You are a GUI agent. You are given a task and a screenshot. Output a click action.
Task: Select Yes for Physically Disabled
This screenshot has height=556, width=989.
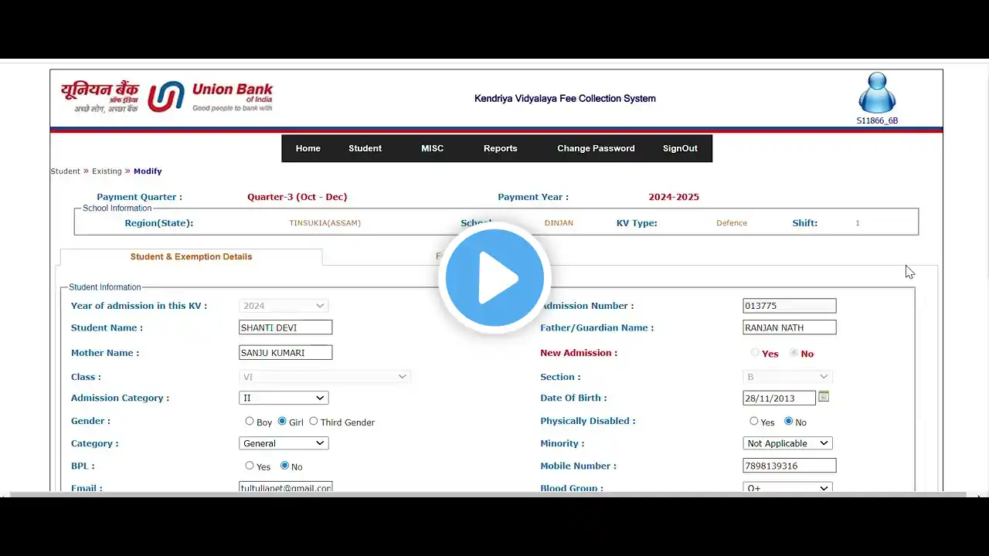[x=754, y=422]
